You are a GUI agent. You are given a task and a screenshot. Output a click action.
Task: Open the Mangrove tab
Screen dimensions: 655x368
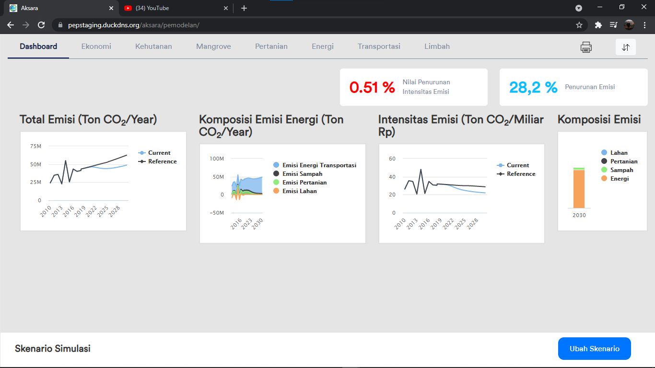pos(213,46)
